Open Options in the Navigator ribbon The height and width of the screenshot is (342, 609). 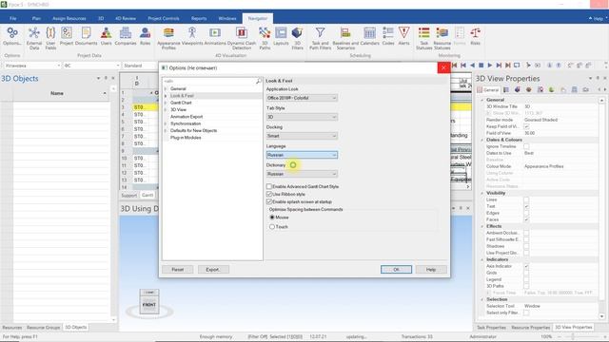[x=12, y=36]
